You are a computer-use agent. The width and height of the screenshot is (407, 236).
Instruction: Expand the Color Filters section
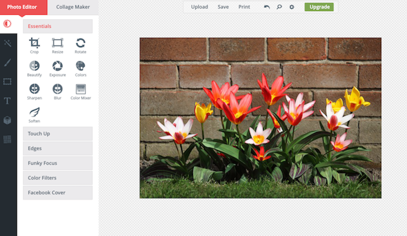58,178
